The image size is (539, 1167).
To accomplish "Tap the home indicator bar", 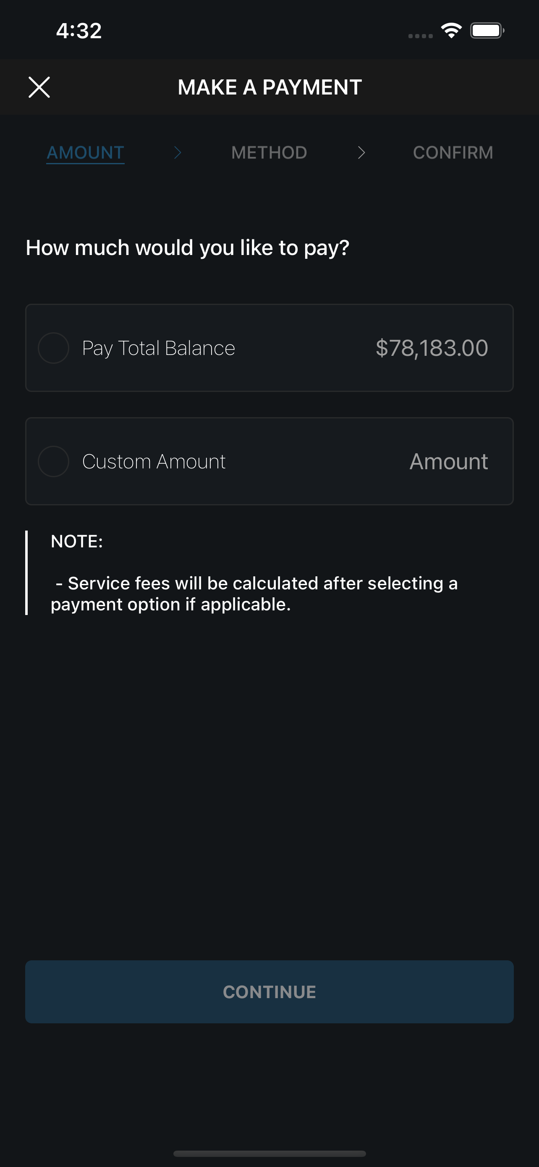I will point(269,1154).
